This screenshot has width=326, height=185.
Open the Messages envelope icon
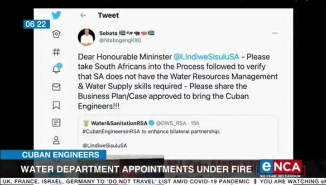(56, 87)
